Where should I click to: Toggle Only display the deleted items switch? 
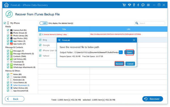click(x=43, y=23)
